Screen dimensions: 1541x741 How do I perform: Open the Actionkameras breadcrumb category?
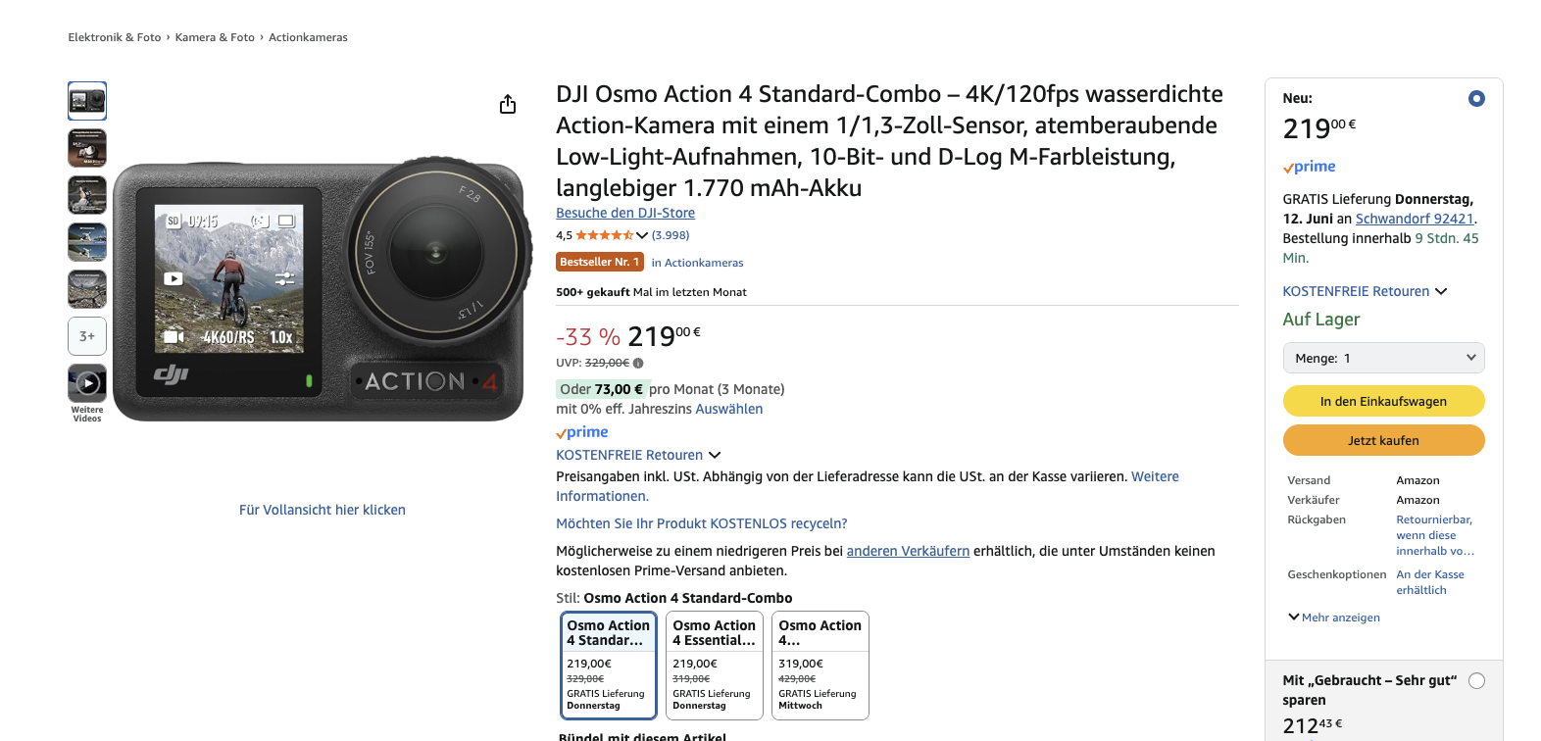pyautogui.click(x=308, y=37)
